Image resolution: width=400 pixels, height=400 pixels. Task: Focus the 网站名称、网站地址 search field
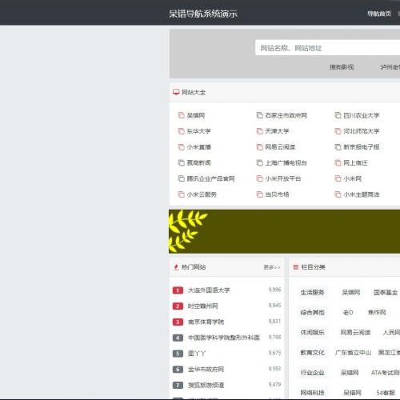pyautogui.click(x=327, y=48)
